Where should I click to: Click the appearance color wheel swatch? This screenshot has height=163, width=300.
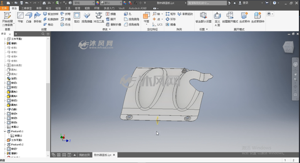98,3
